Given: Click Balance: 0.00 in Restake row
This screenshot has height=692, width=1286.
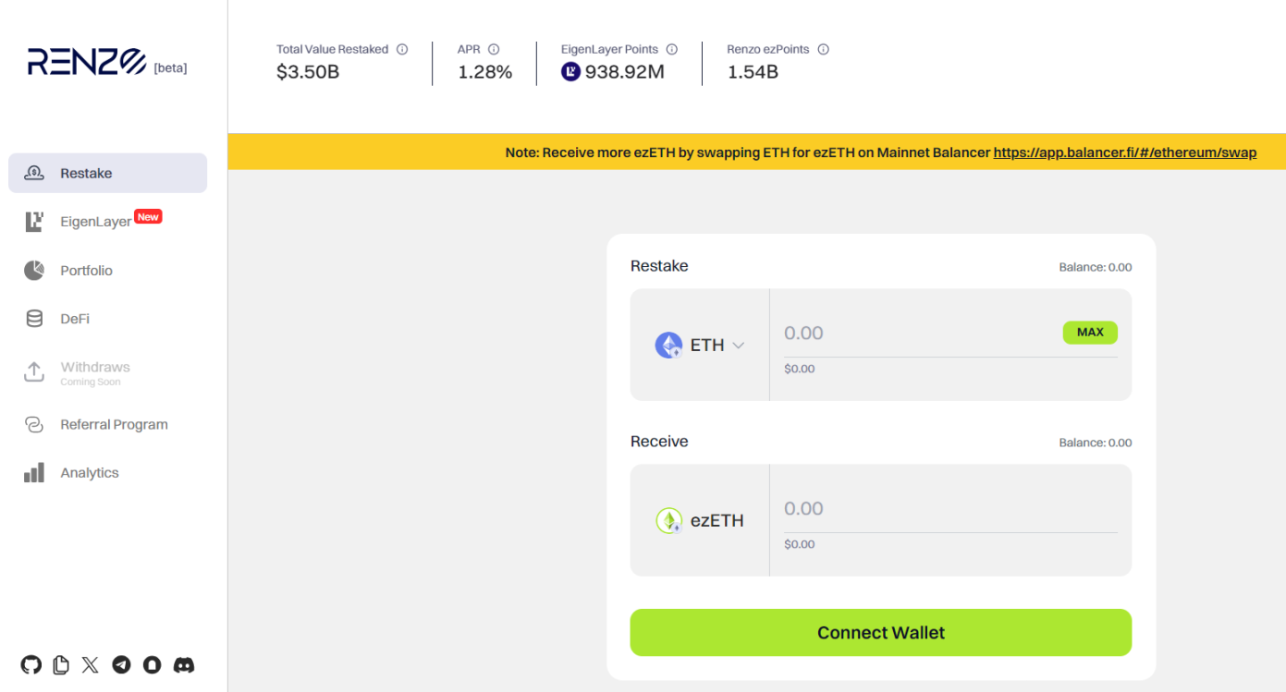Looking at the screenshot, I should (x=1096, y=267).
